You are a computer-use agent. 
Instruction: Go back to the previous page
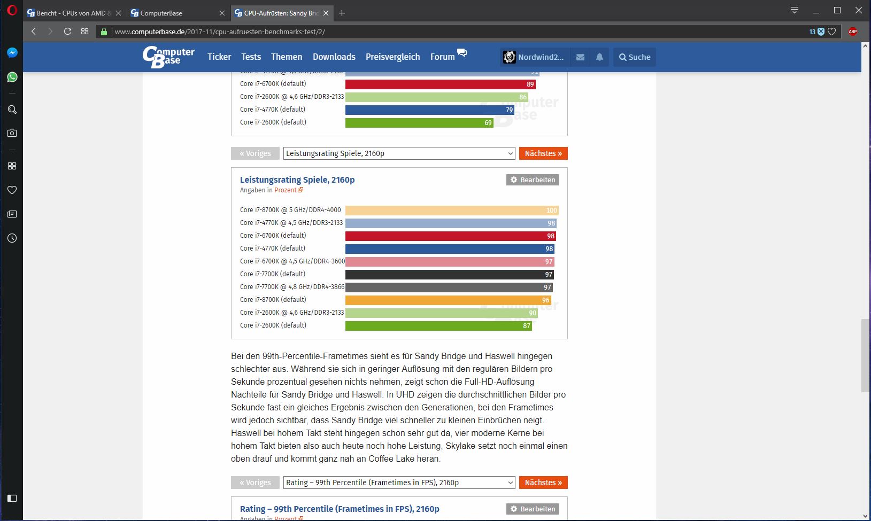tap(34, 32)
